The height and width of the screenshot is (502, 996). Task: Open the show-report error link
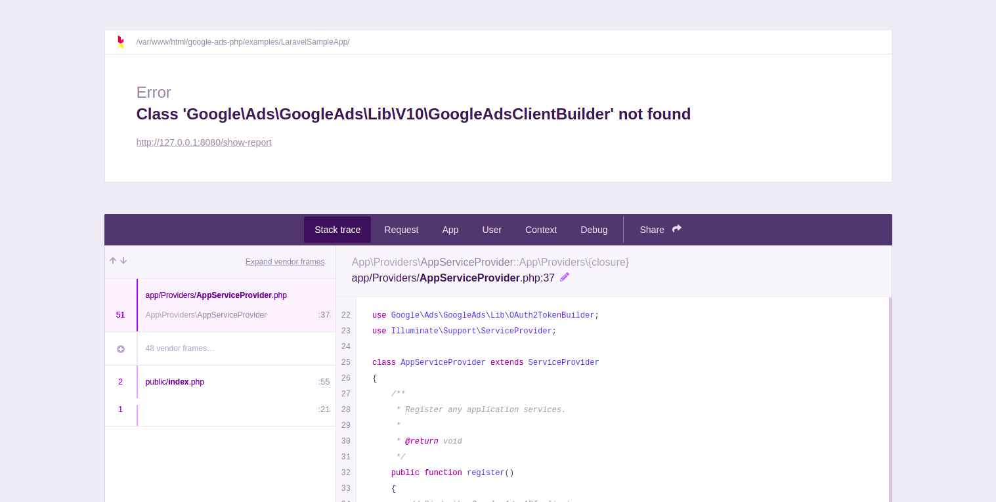pyautogui.click(x=204, y=142)
